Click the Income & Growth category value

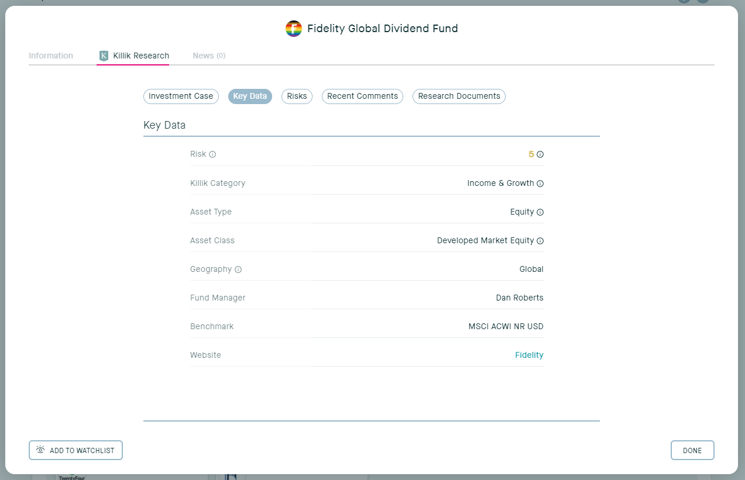500,183
